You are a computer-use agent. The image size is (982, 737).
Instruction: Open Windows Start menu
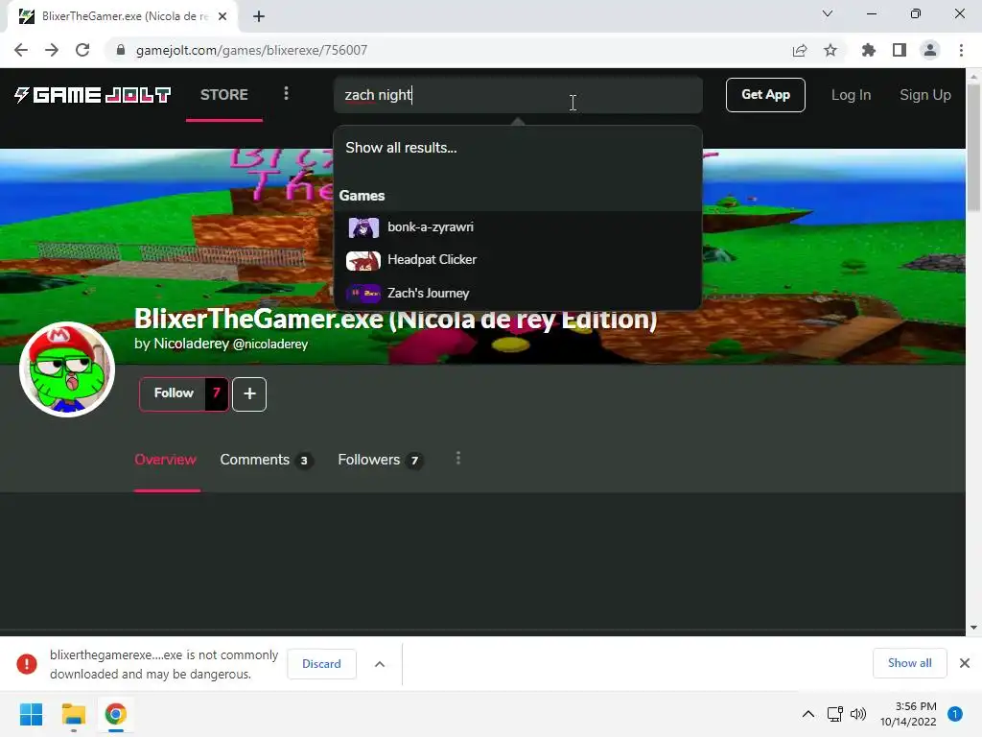tap(31, 714)
